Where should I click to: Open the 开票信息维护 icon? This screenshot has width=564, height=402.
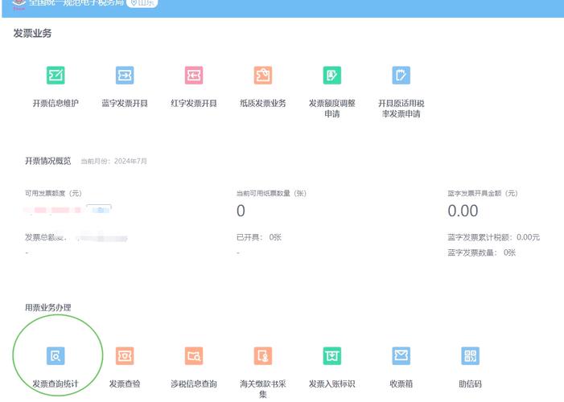click(x=56, y=75)
